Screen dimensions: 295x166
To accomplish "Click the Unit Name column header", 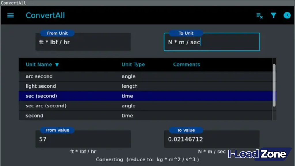I will point(39,65).
